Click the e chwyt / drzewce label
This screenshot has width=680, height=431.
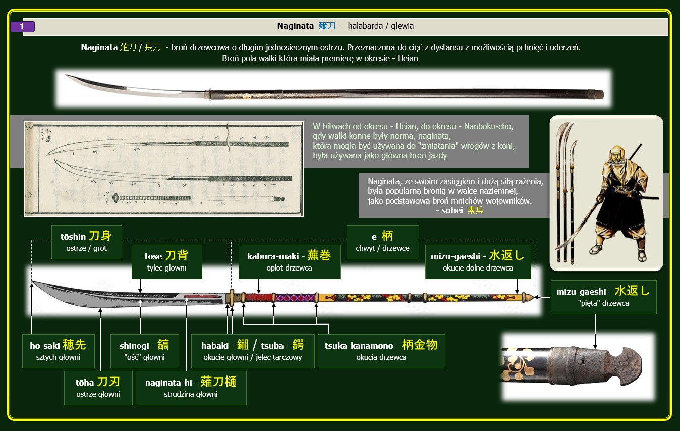click(382, 241)
